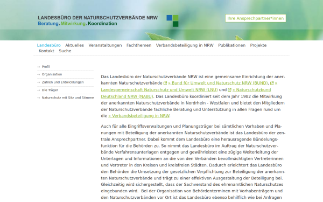Viewport: 323px width, 202px height.
Task: Click the Ihre Ansprechpartner*innen button
Action: tap(255, 18)
